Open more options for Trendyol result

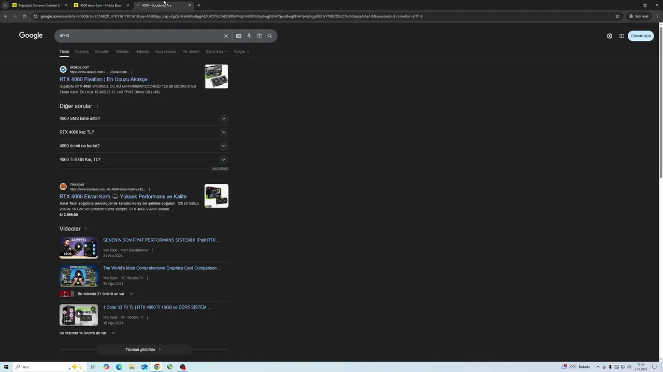pos(150,190)
